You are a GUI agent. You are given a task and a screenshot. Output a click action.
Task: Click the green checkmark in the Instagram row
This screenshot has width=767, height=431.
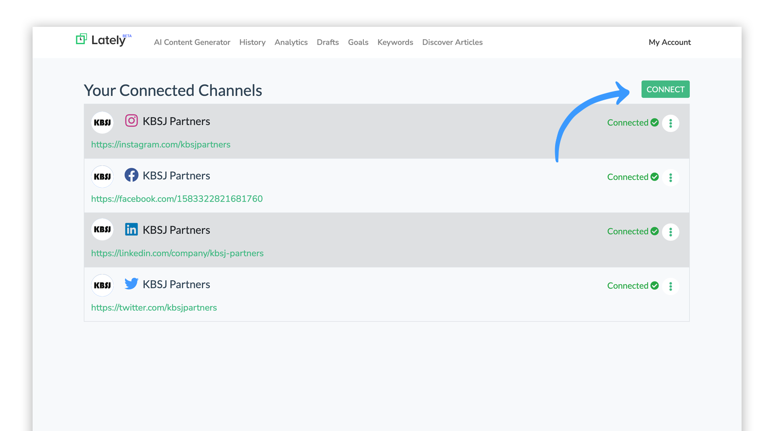pyautogui.click(x=654, y=123)
